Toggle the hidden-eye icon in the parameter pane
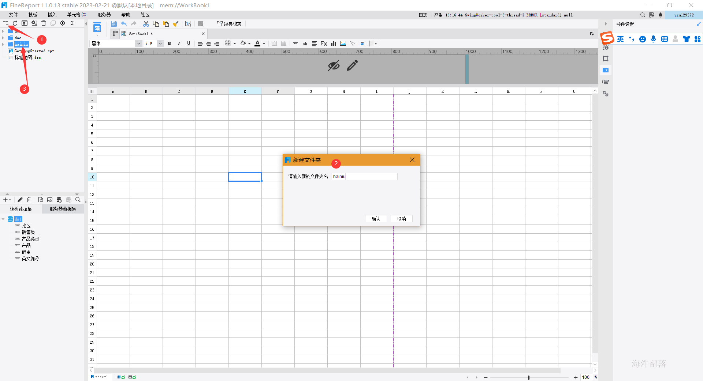This screenshot has height=381, width=703. (x=334, y=66)
